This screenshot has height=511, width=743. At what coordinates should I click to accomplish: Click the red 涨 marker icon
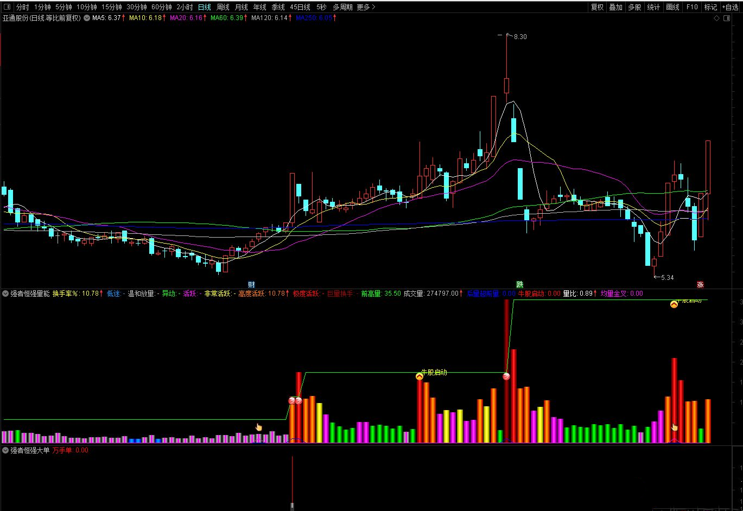click(700, 284)
